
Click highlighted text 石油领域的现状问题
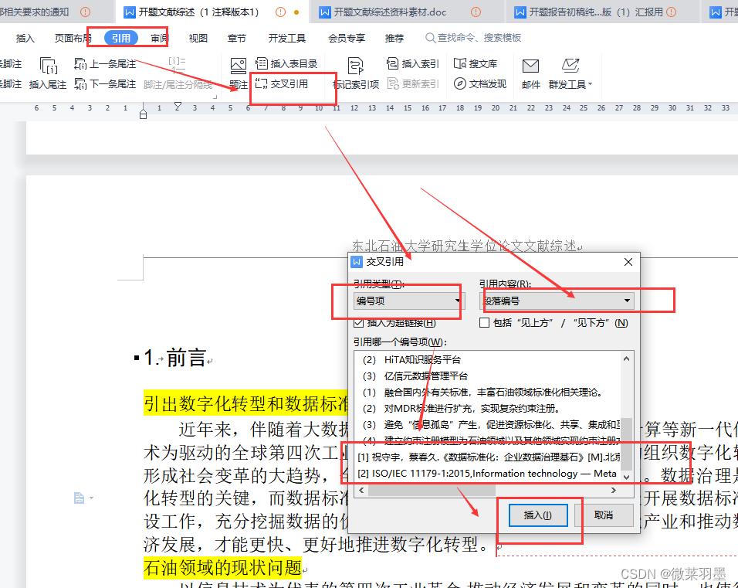coord(222,567)
